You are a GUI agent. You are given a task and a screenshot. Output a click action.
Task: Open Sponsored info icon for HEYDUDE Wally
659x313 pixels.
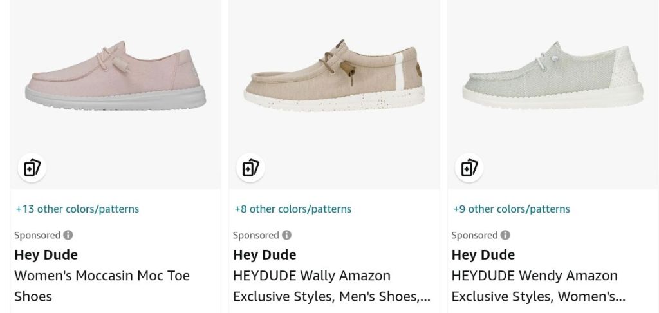pyautogui.click(x=287, y=235)
